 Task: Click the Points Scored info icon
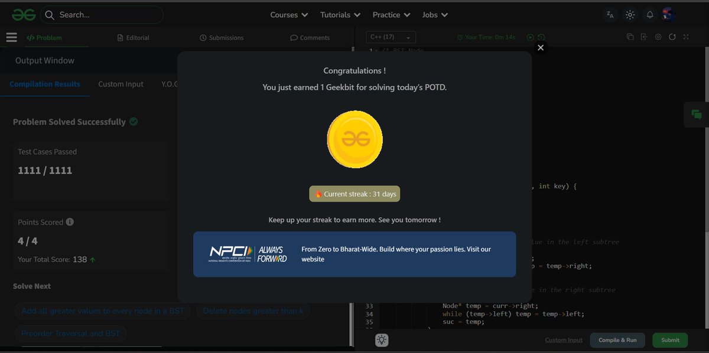click(70, 222)
